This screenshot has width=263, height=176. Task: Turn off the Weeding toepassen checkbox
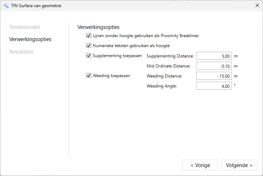[x=89, y=76]
